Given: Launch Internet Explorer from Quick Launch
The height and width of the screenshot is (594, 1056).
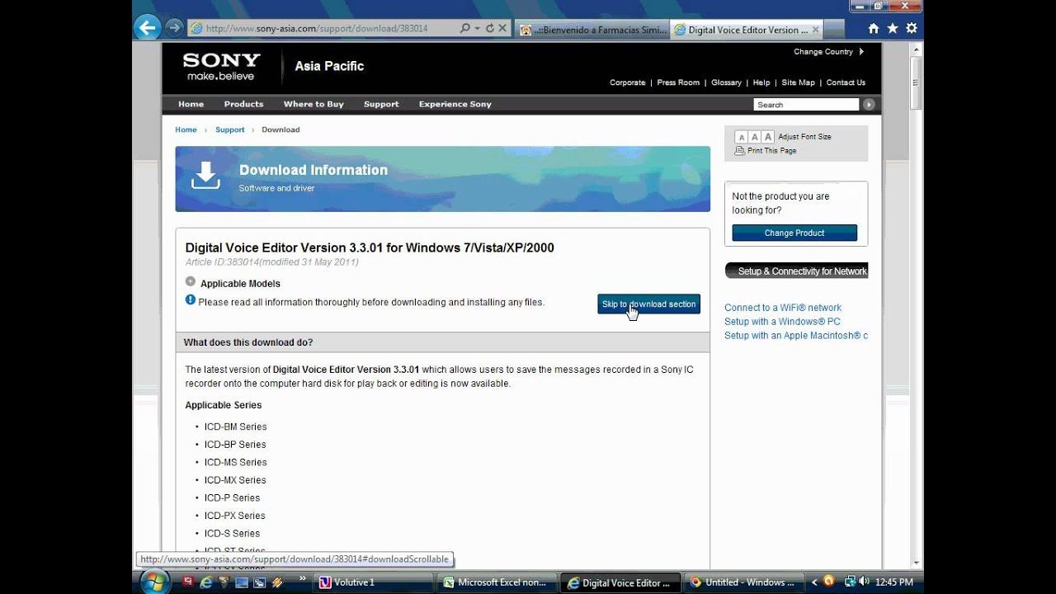Looking at the screenshot, I should [x=205, y=582].
